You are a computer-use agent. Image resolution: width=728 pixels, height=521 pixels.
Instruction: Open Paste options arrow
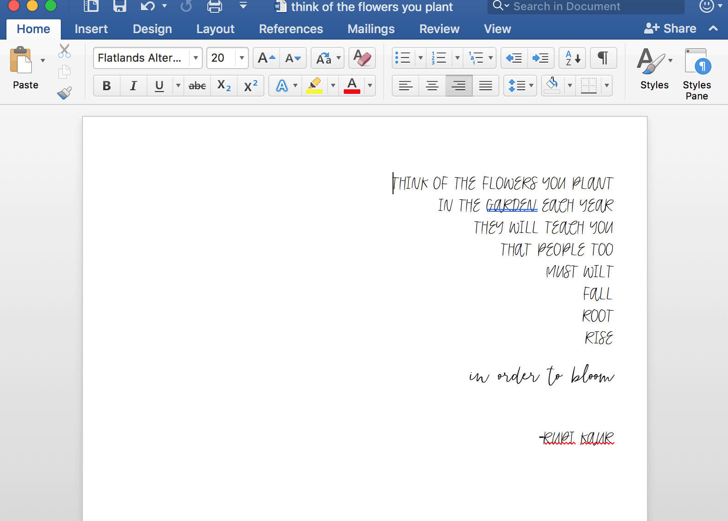pos(43,60)
